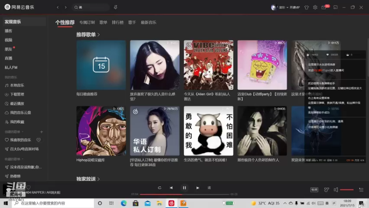Select 专属订制 tab
This screenshot has height=208, width=369.
coord(87,22)
